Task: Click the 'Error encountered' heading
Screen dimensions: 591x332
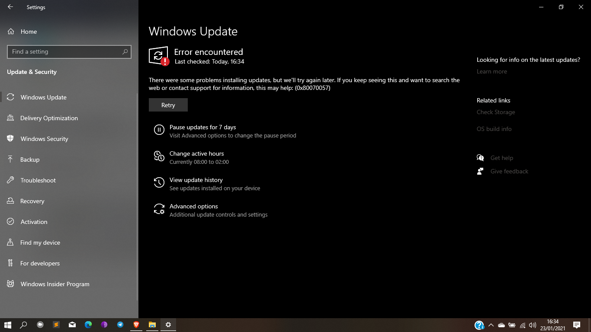Action: [209, 52]
